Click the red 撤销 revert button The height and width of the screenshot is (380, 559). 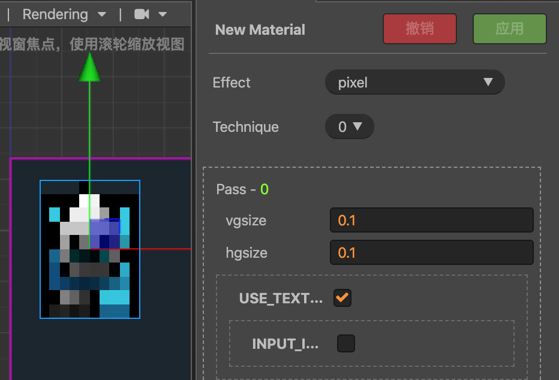coord(420,29)
